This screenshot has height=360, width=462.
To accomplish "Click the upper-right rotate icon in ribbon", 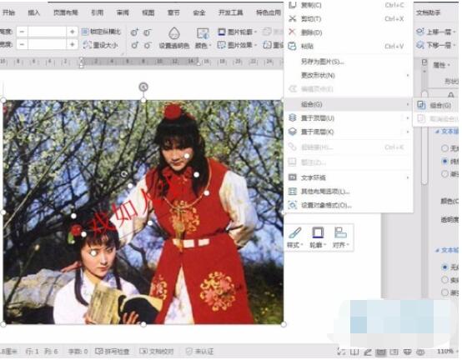I will tap(148, 32).
